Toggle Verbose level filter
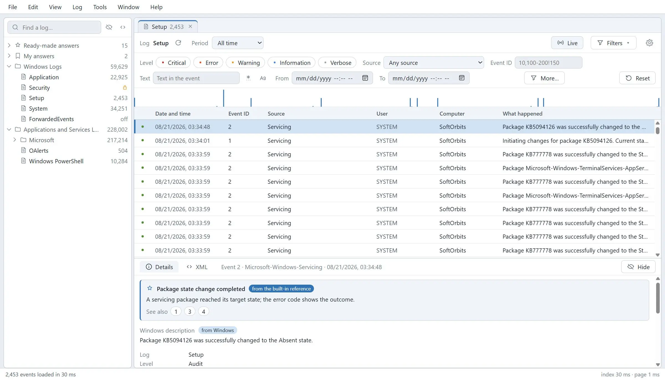This screenshot has width=665, height=380. 337,63
